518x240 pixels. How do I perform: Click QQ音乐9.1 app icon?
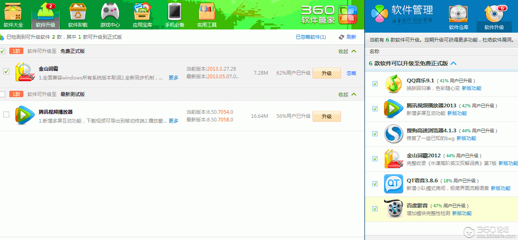click(x=393, y=83)
